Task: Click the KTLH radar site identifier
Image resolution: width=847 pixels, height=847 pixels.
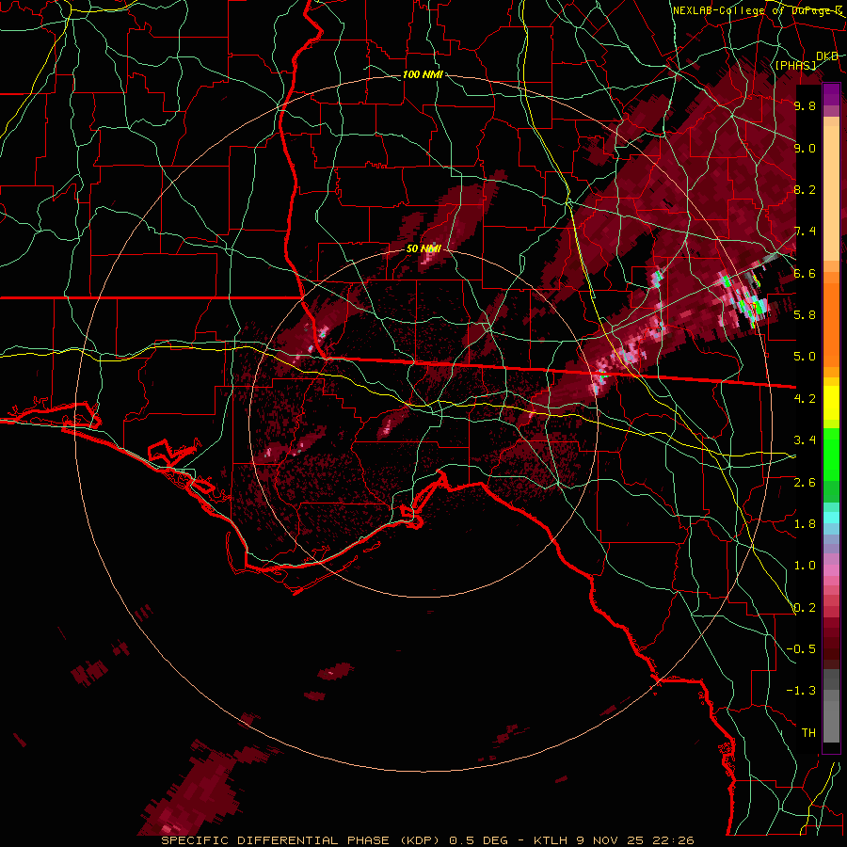Action: click(551, 840)
